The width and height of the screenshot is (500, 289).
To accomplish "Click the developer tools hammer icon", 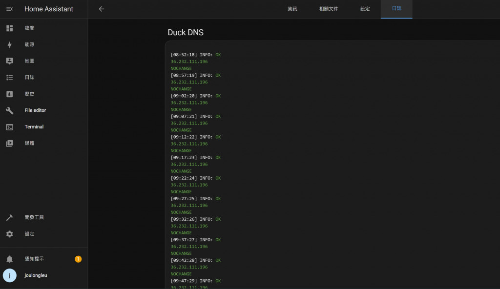I will pyautogui.click(x=10, y=218).
